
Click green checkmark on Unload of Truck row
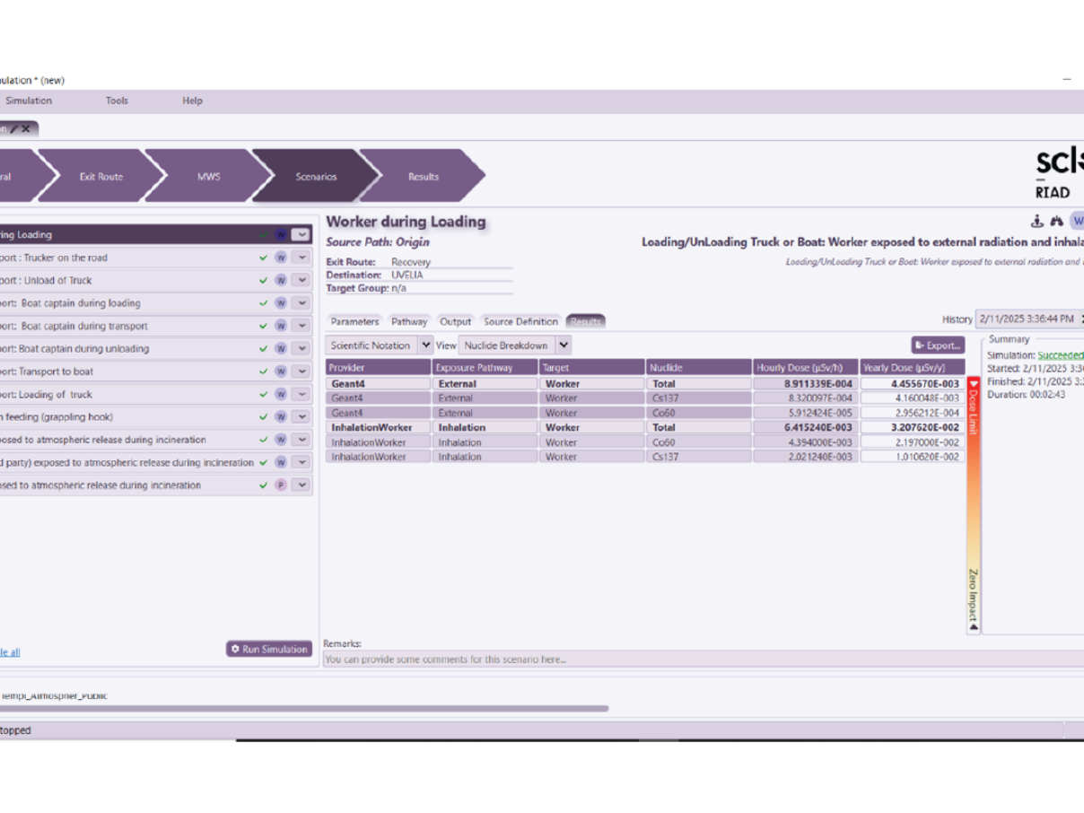[263, 280]
